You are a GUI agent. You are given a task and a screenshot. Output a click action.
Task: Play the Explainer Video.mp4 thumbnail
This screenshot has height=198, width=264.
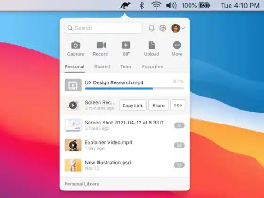73,145
